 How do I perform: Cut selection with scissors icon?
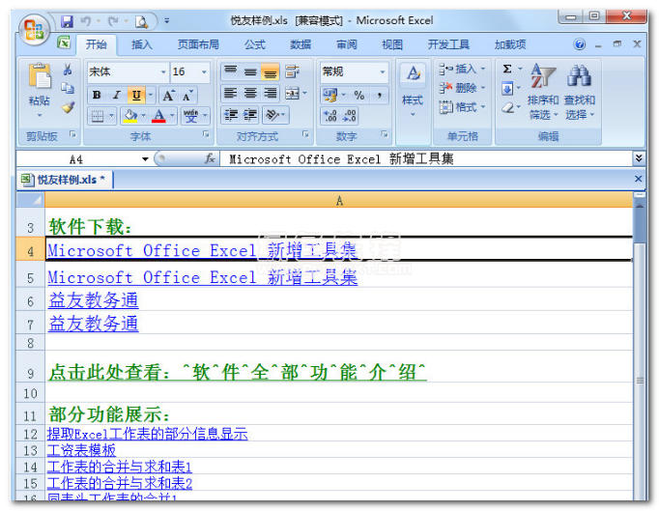tap(68, 70)
